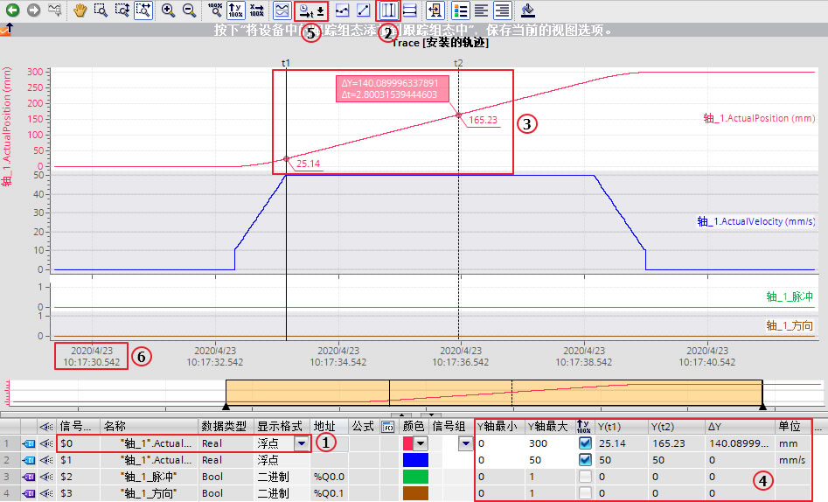Image resolution: width=828 pixels, height=502 pixels.
Task: Click the zoom out magnifier icon
Action: pos(189,10)
